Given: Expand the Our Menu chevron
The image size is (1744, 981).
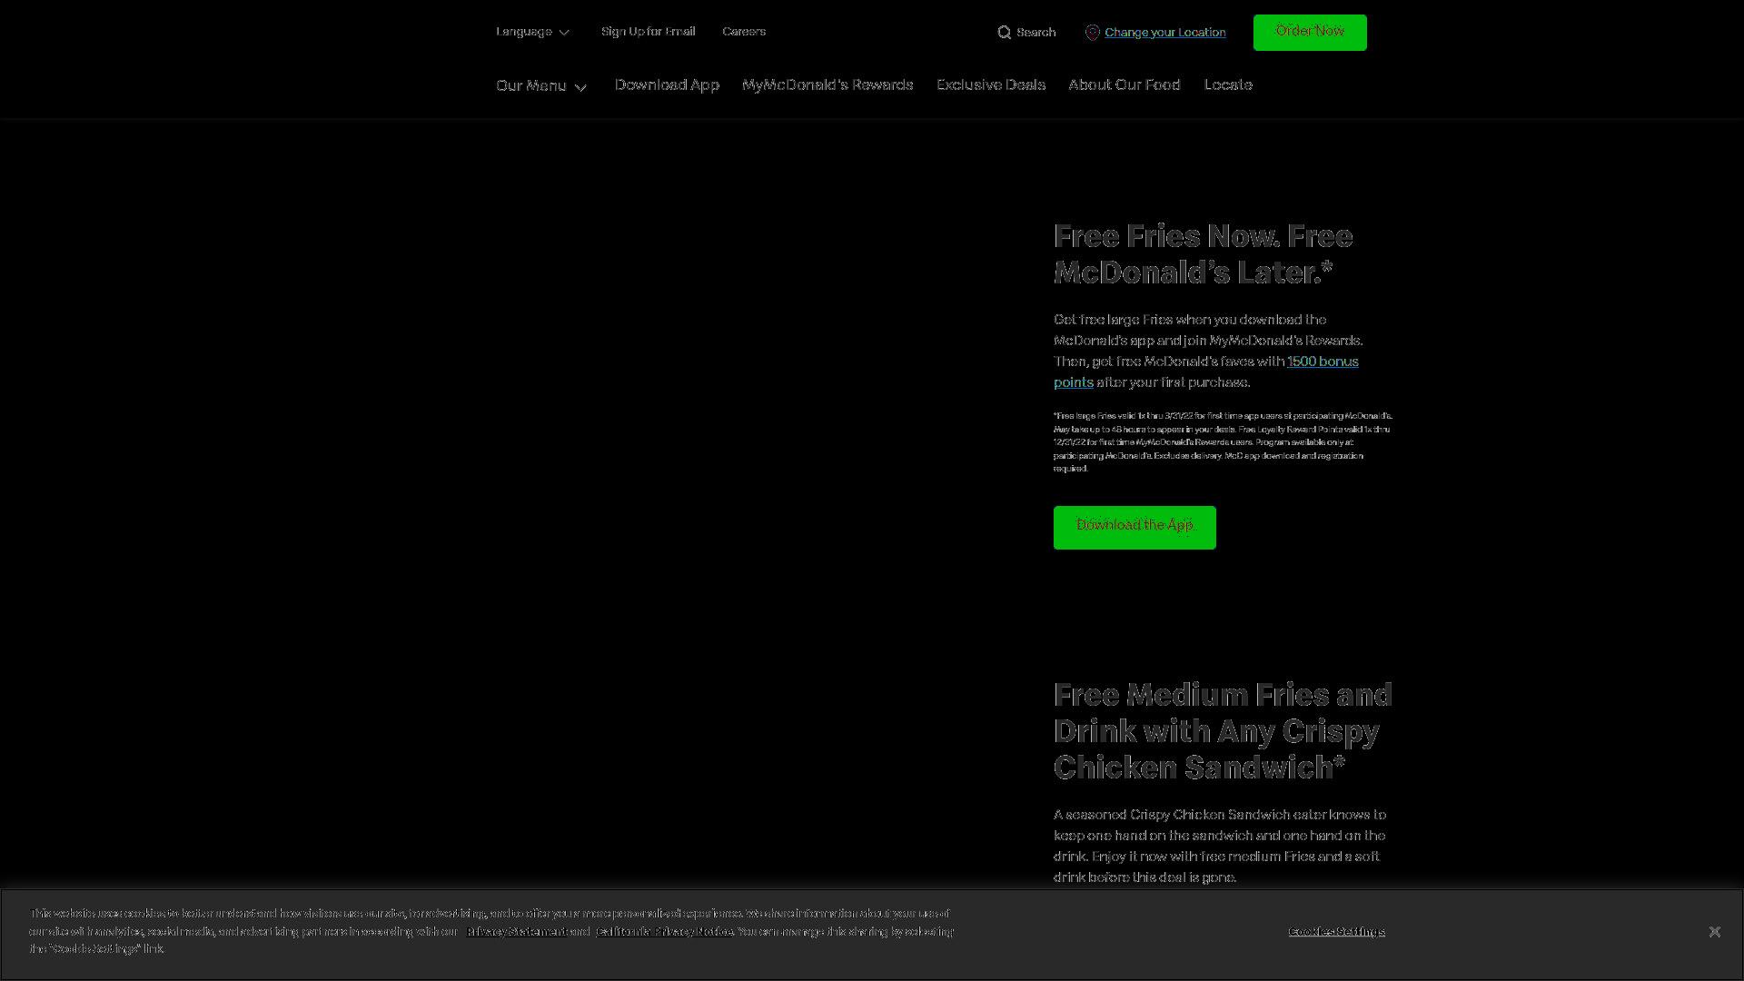Looking at the screenshot, I should click(581, 87).
